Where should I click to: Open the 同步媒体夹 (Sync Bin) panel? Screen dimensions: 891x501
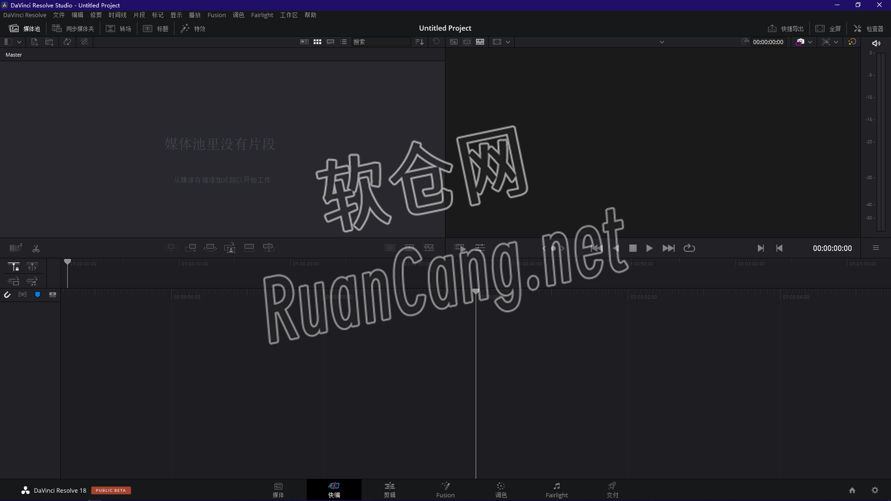click(73, 29)
